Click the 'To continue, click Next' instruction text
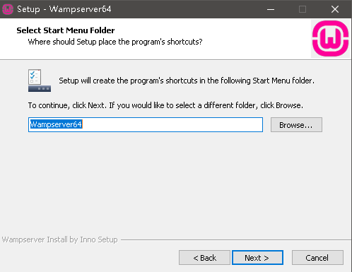Screen dimensions: 352x272 [165, 105]
